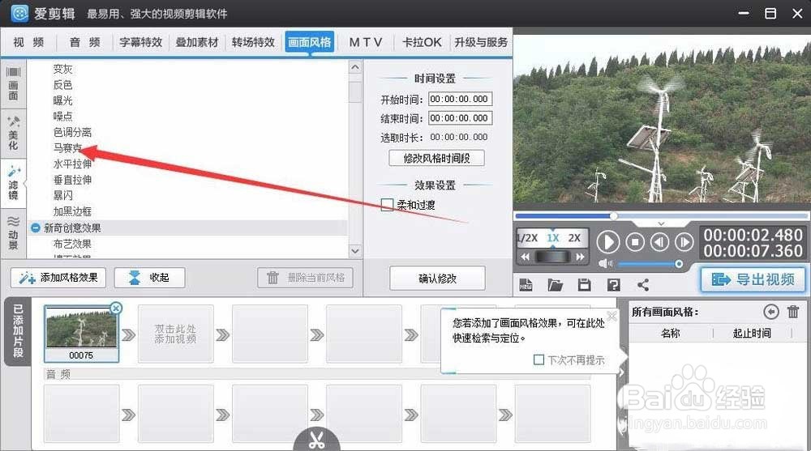Click the rewind double-arrow button
The height and width of the screenshot is (451, 811).
tap(525, 257)
